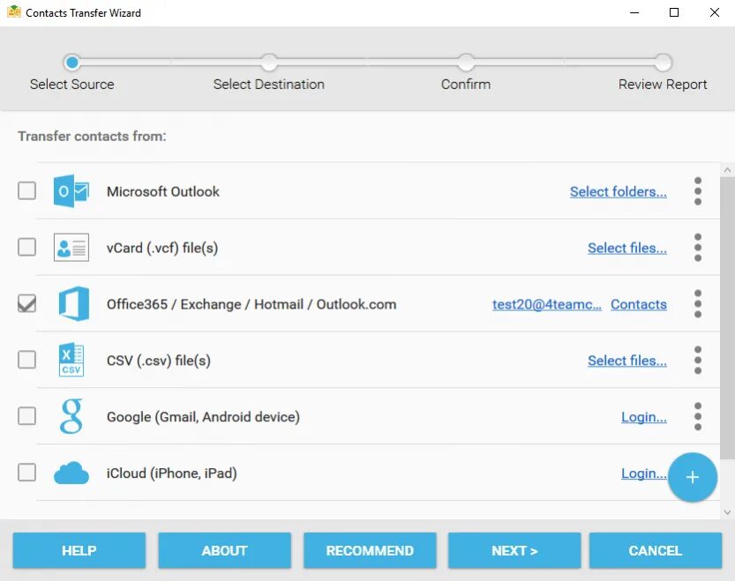
Task: Open three-dot menu for Google row
Action: pos(697,416)
